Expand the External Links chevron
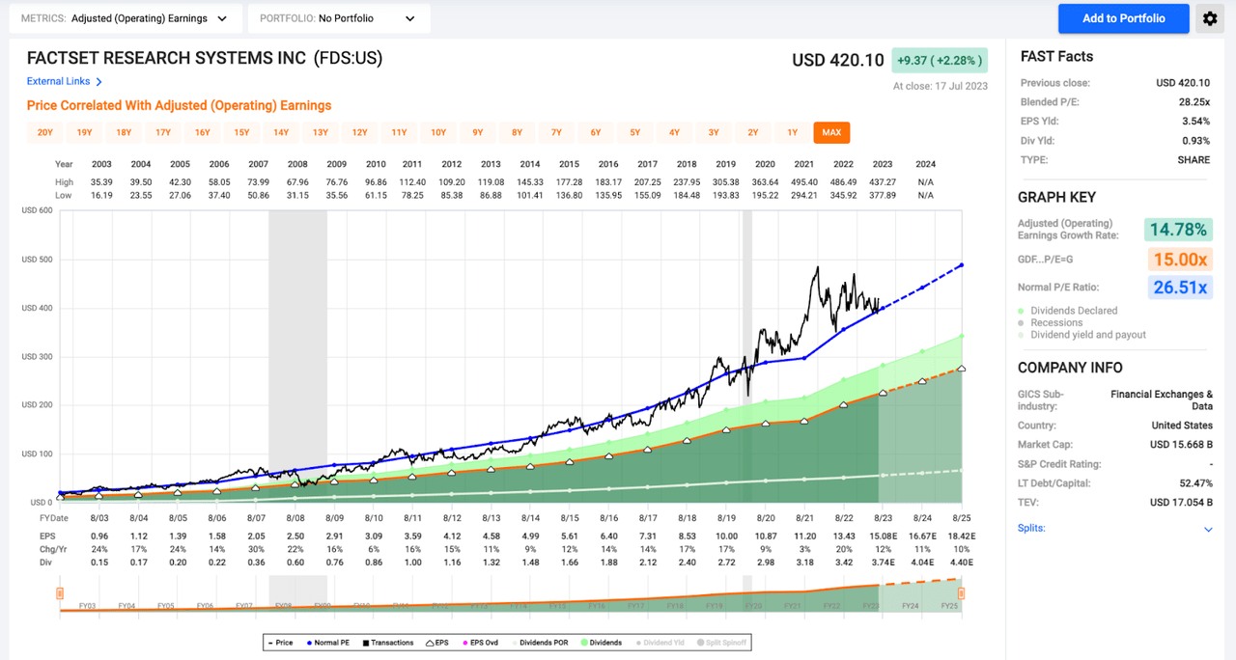 pos(99,81)
